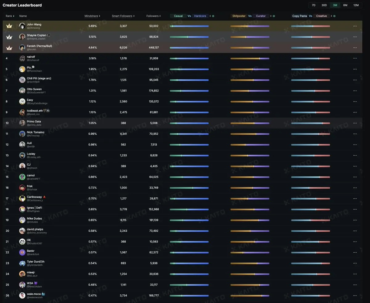The image size is (370, 303).
Task: Click rank number 20 cell
Action: [x=7, y=231]
